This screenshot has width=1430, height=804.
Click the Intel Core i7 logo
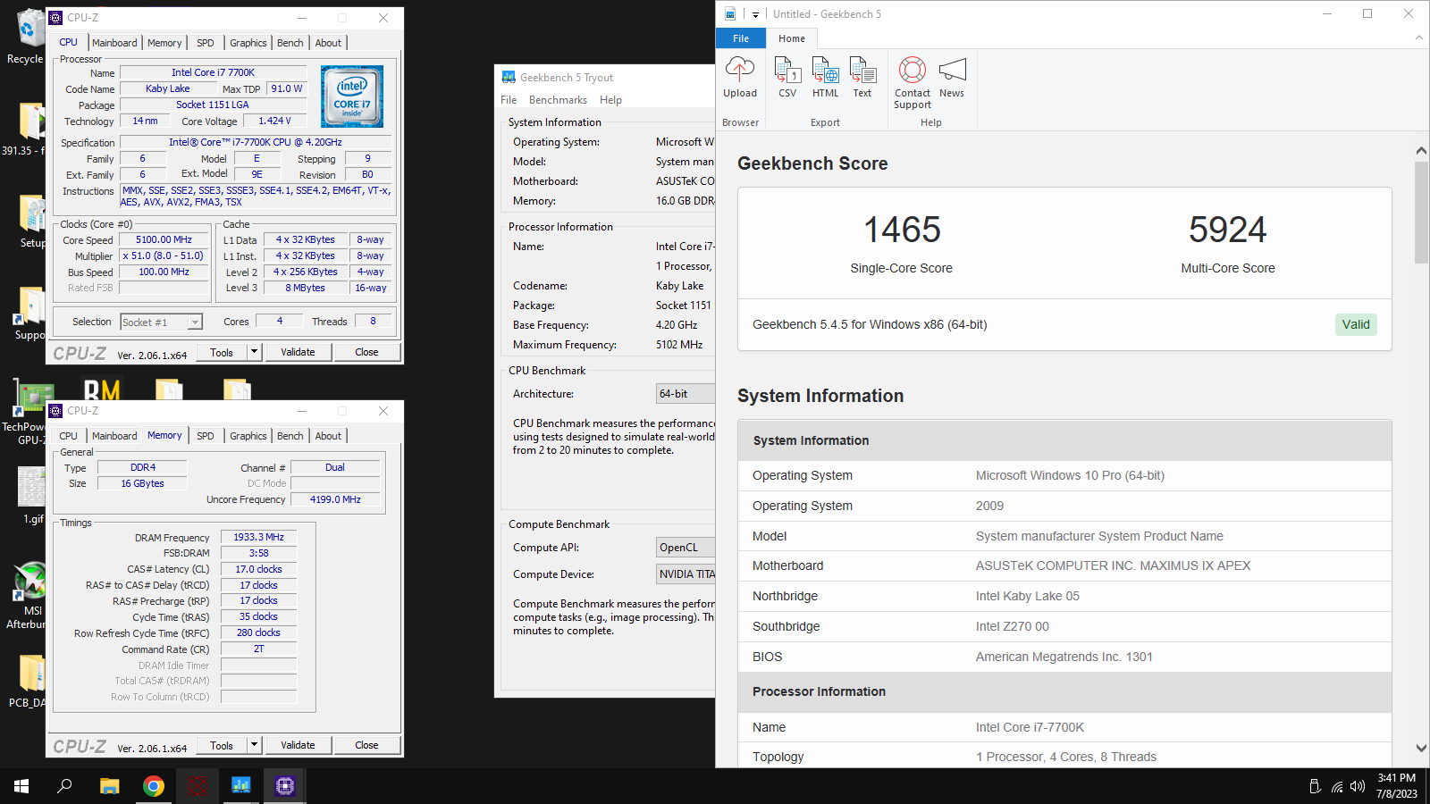click(x=352, y=96)
